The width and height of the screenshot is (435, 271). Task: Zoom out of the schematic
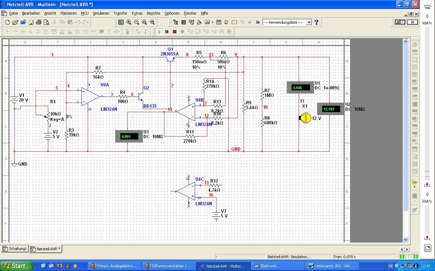tap(137, 22)
